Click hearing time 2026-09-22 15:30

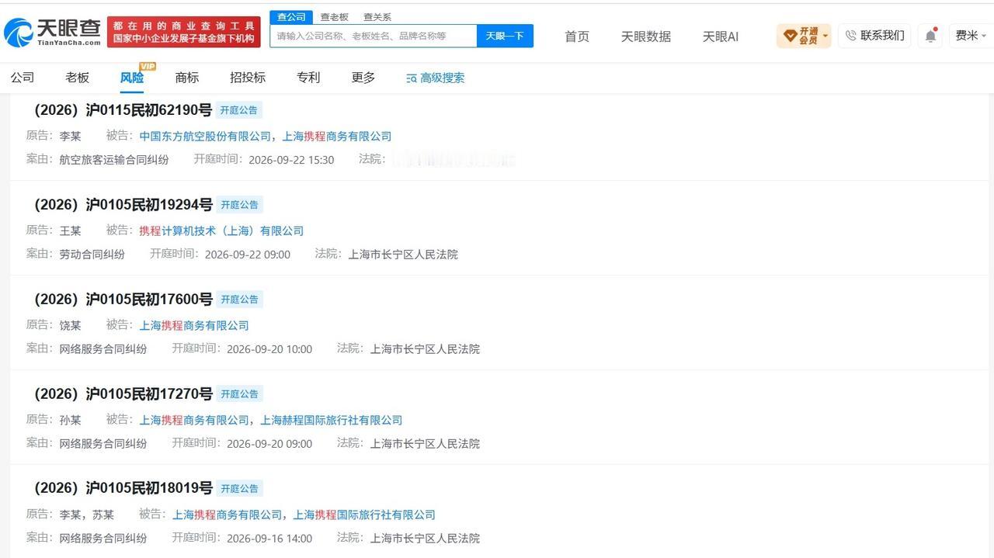pos(291,160)
